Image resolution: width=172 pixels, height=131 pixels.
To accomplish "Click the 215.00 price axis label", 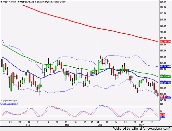I will (x=163, y=13).
